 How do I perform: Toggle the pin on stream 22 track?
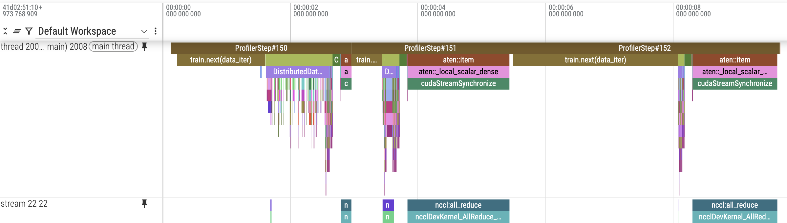pyautogui.click(x=144, y=204)
